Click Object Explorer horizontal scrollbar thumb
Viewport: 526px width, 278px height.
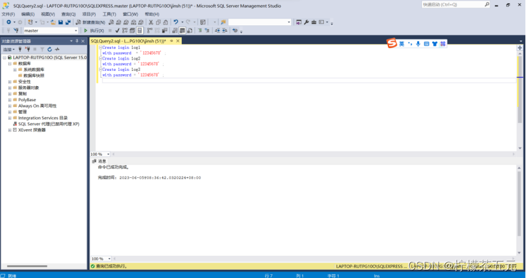[x=27, y=266]
